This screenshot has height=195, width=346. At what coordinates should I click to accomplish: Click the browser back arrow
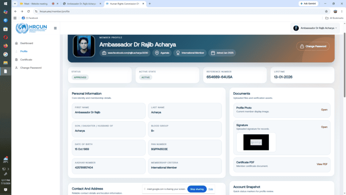15,11
